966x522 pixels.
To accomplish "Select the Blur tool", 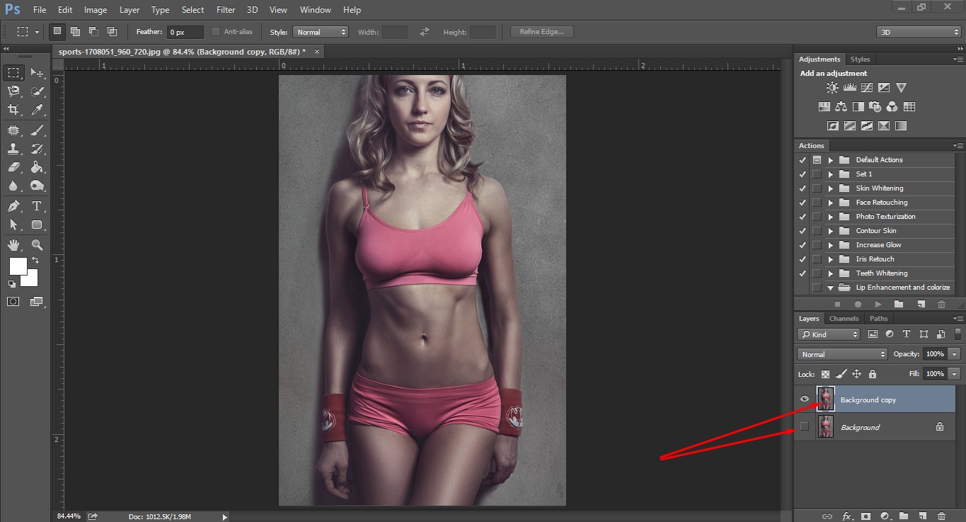I will [13, 186].
